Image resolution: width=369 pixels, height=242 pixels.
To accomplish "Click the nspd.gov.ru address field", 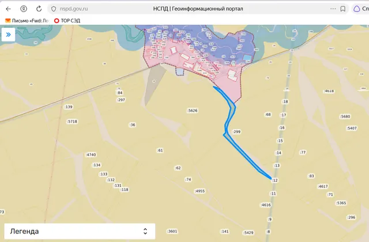I will [74, 9].
